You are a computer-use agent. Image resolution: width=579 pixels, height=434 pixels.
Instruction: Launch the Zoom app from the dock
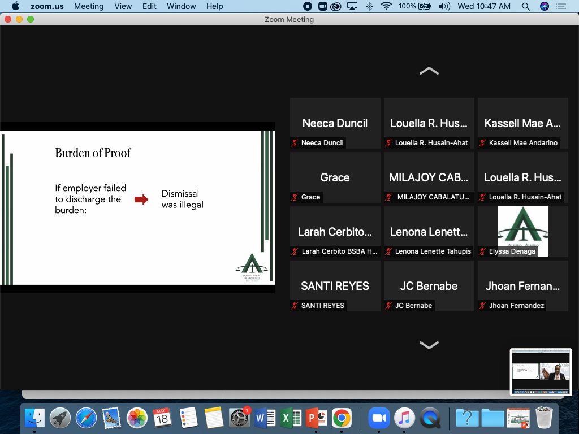tap(379, 418)
